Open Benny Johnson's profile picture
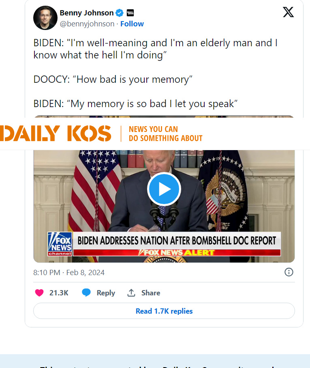310x368 pixels. point(45,18)
